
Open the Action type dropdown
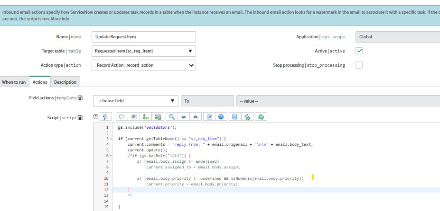coord(144,65)
